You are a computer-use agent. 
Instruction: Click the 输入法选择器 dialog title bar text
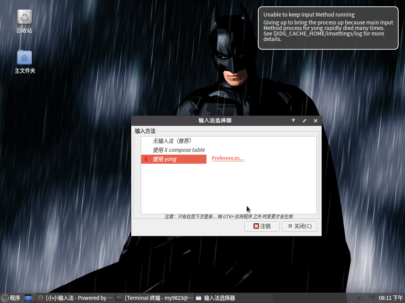pyautogui.click(x=215, y=121)
